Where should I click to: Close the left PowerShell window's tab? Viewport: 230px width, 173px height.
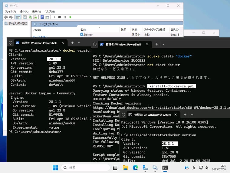tap(63, 43)
